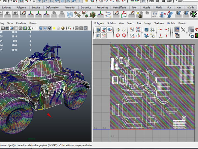Viewport: 198px width, 149px height.
Task: Switch to the Animation shelf tab
Action: click(x=70, y=8)
